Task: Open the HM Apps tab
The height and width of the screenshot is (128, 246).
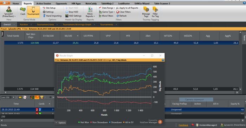Action: click(76, 3)
